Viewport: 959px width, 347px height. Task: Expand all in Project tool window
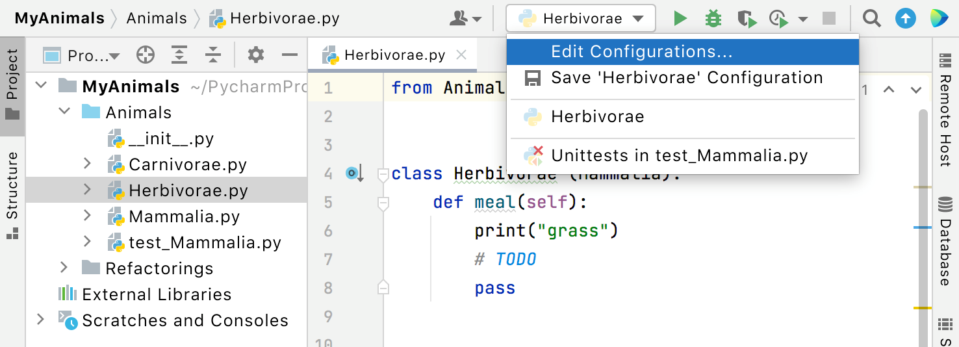tap(179, 55)
